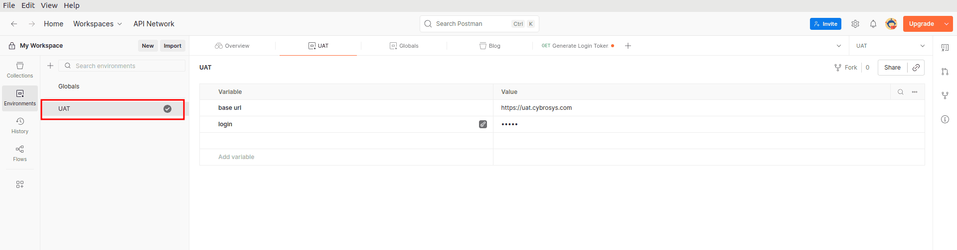The height and width of the screenshot is (250, 957).
Task: Click the Add variable field
Action: 346,157
